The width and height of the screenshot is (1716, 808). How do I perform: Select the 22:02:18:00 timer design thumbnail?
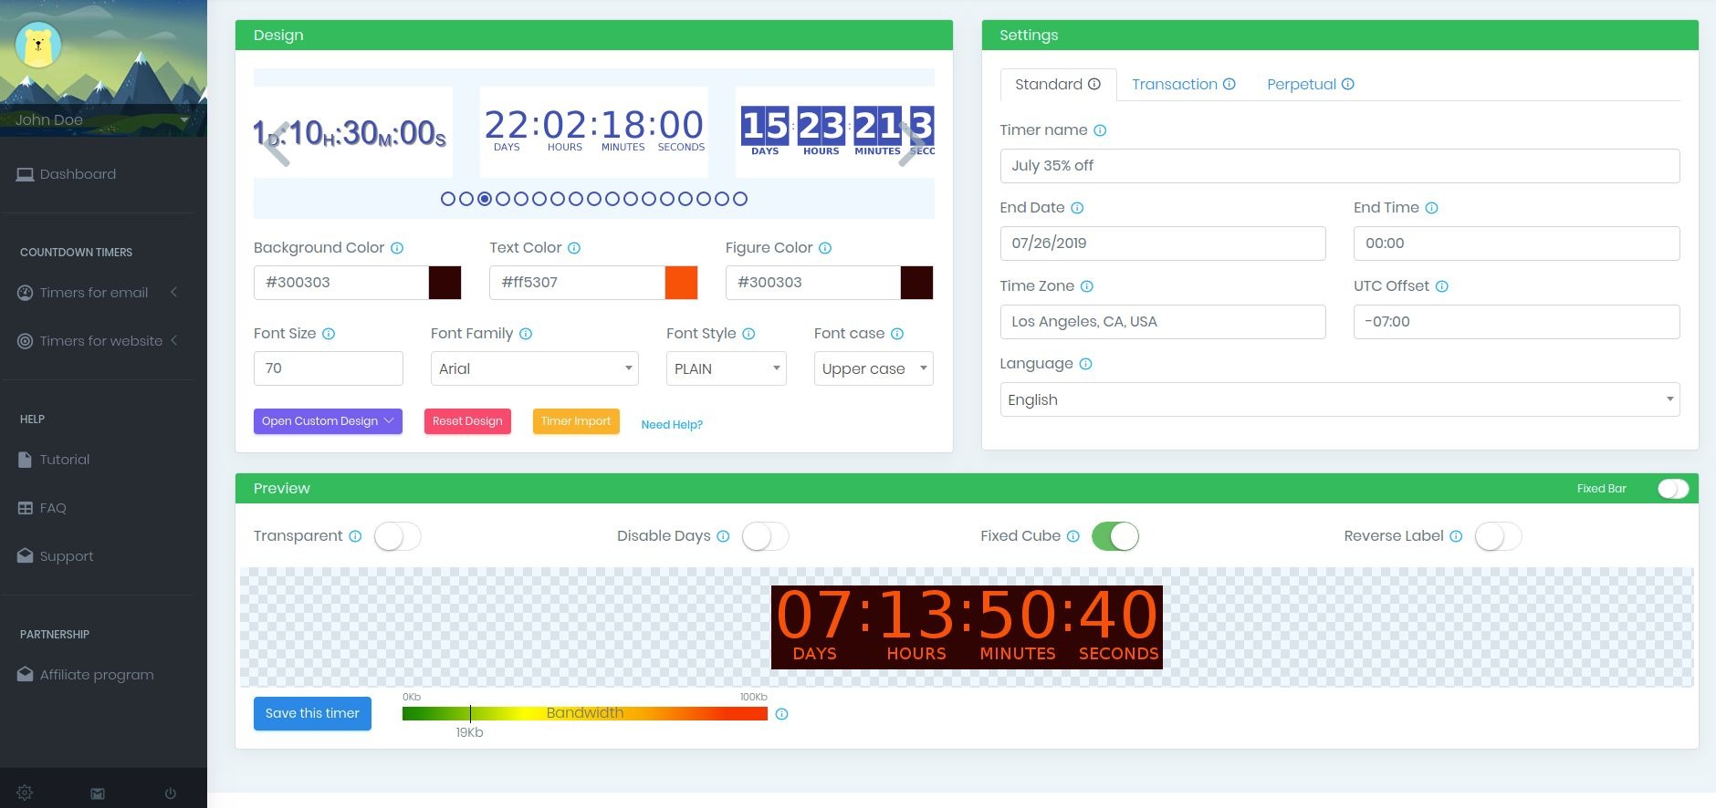click(594, 132)
